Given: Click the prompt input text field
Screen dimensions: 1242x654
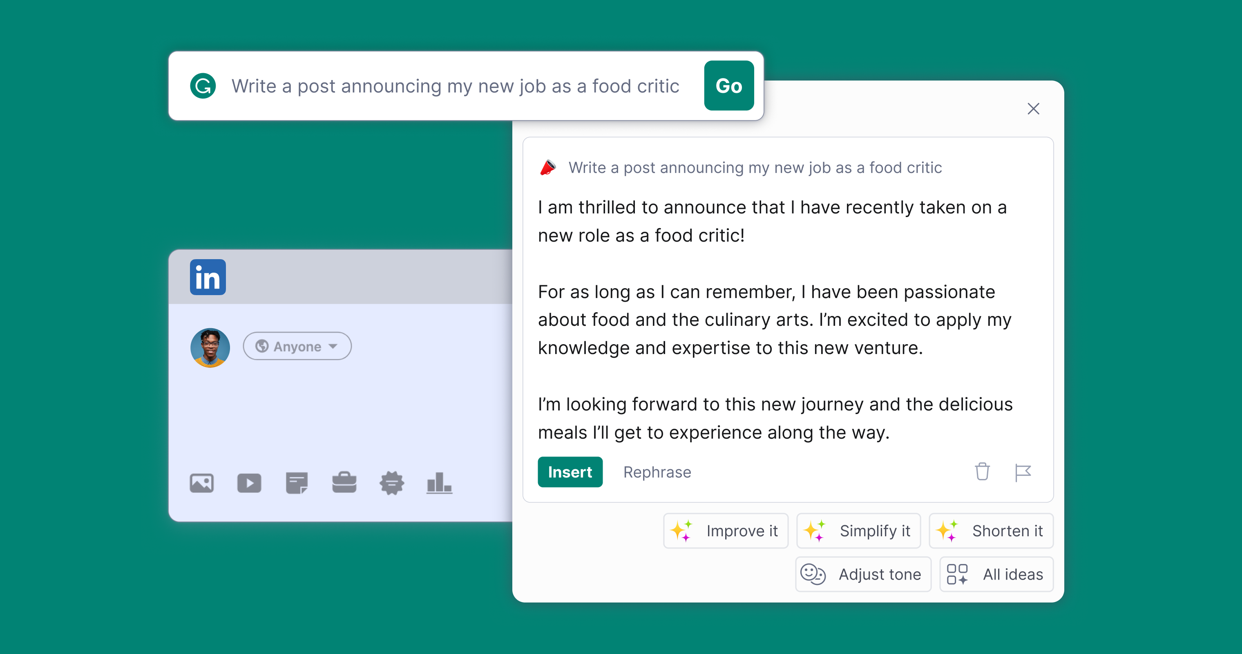Looking at the screenshot, I should 455,86.
